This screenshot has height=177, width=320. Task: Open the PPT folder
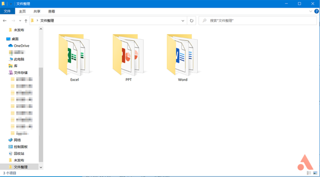point(128,54)
